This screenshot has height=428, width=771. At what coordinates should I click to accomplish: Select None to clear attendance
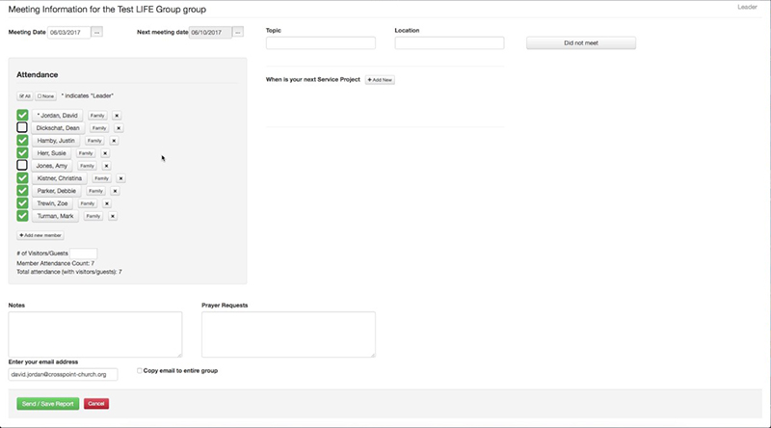point(45,96)
